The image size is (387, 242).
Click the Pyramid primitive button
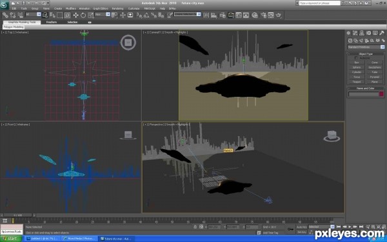[374, 77]
